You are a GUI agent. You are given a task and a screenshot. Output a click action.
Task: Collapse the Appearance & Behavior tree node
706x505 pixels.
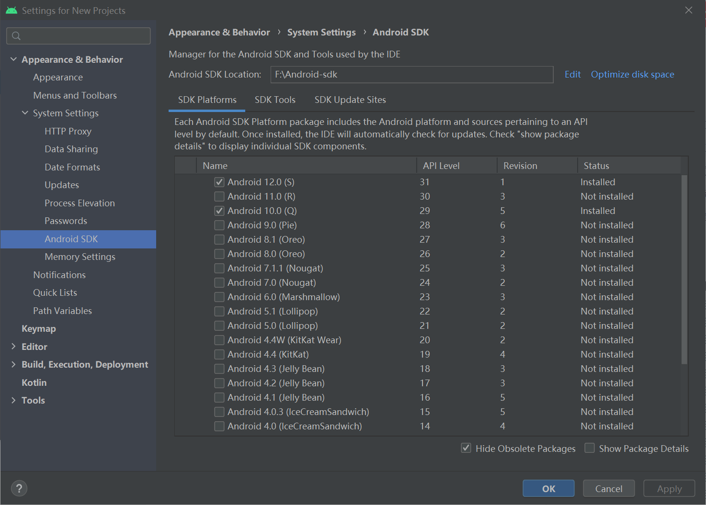13,59
